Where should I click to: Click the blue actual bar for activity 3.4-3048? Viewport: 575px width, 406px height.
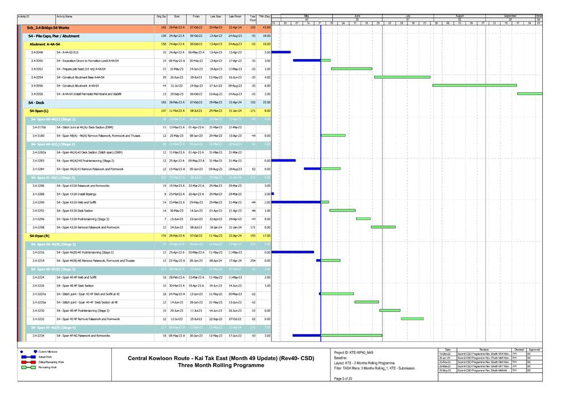[x=281, y=52]
